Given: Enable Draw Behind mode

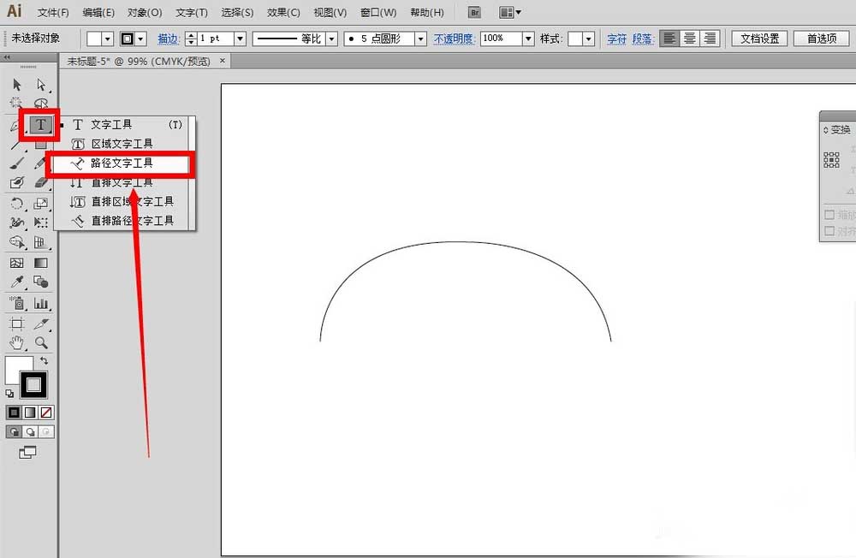Looking at the screenshot, I should click(31, 432).
